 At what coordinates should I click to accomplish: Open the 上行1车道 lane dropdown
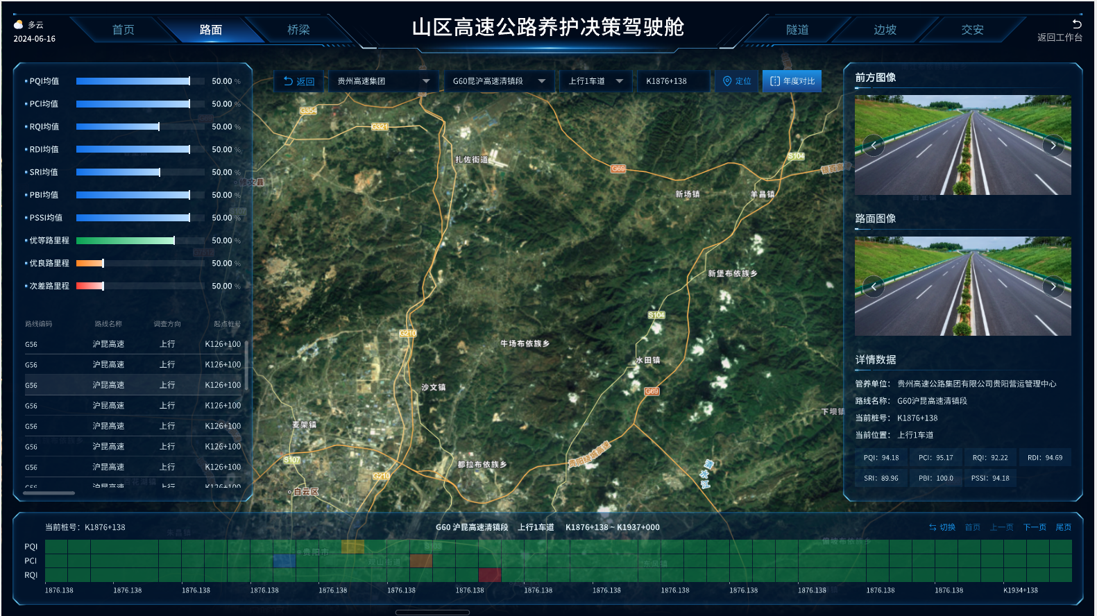pos(596,81)
